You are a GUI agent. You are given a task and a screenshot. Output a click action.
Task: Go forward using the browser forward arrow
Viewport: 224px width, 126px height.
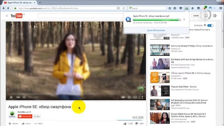[x=8, y=8]
